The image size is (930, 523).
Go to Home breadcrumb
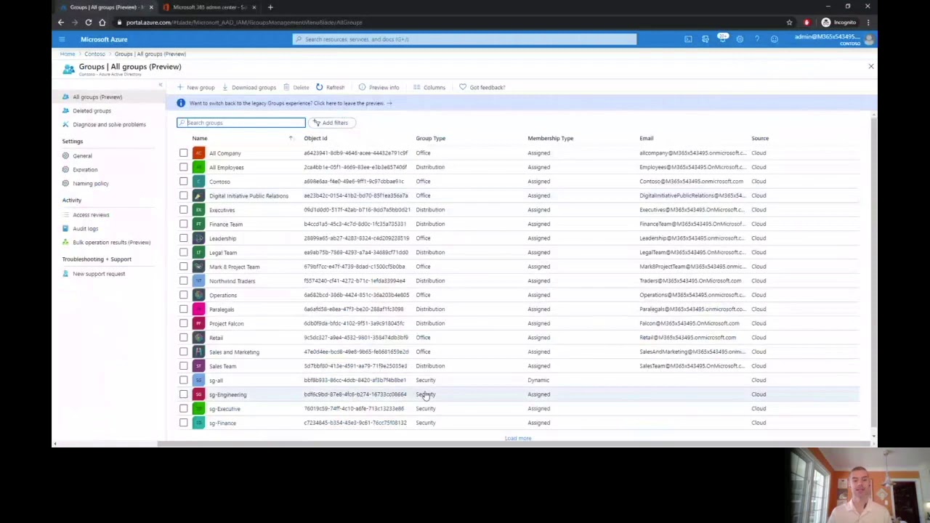click(x=67, y=54)
